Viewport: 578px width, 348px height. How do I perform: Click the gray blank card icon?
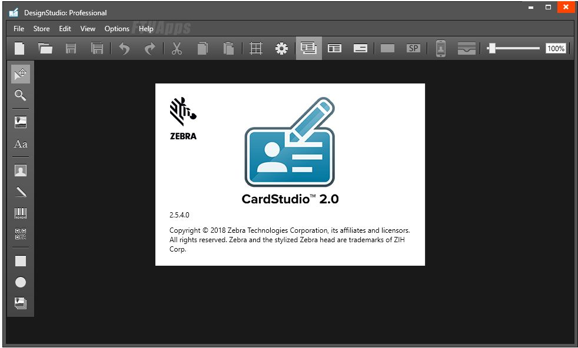coord(387,48)
